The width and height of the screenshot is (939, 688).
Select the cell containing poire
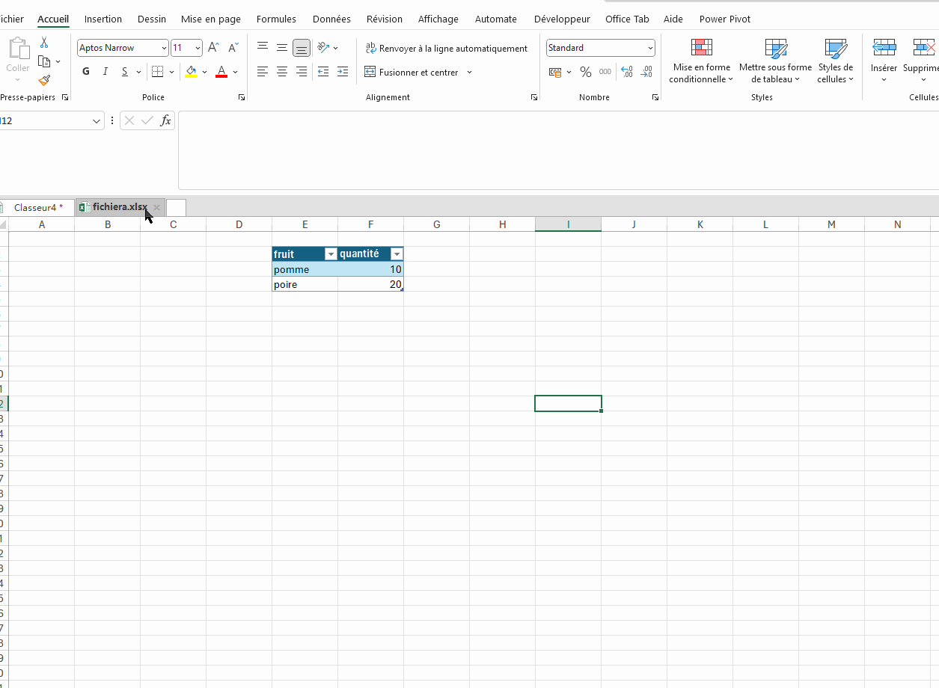305,284
